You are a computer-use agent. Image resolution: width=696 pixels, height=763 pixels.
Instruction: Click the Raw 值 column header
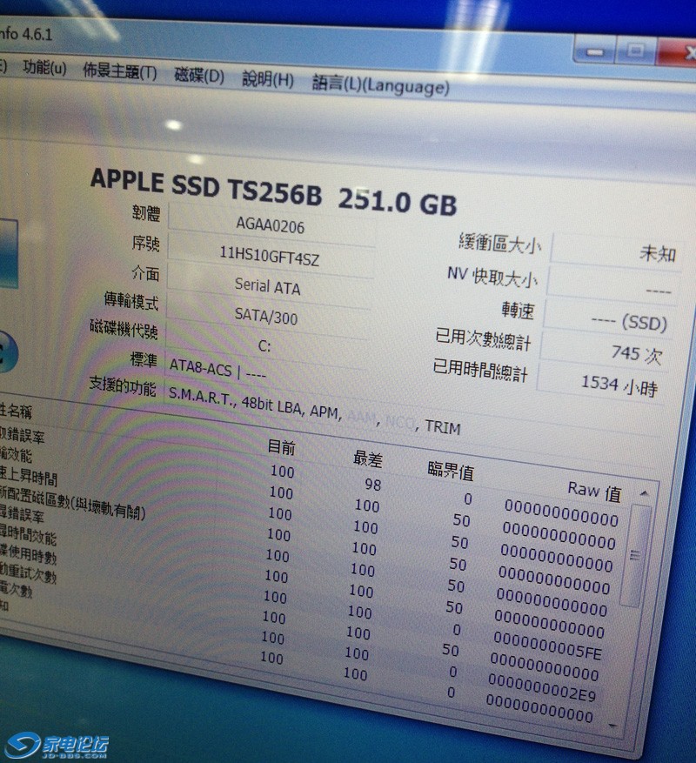coord(594,492)
